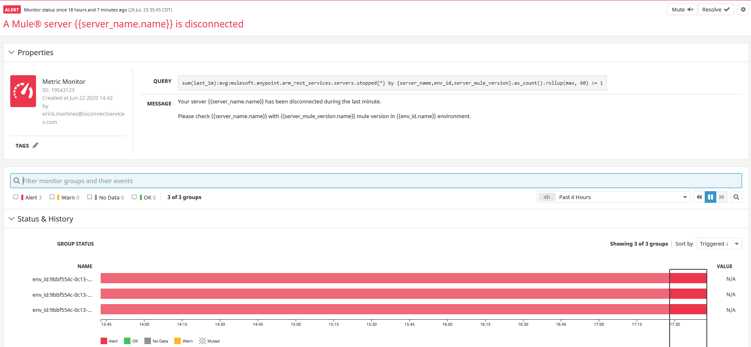This screenshot has height=347, width=751.
Task: Step forward in the time range
Action: tap(722, 197)
